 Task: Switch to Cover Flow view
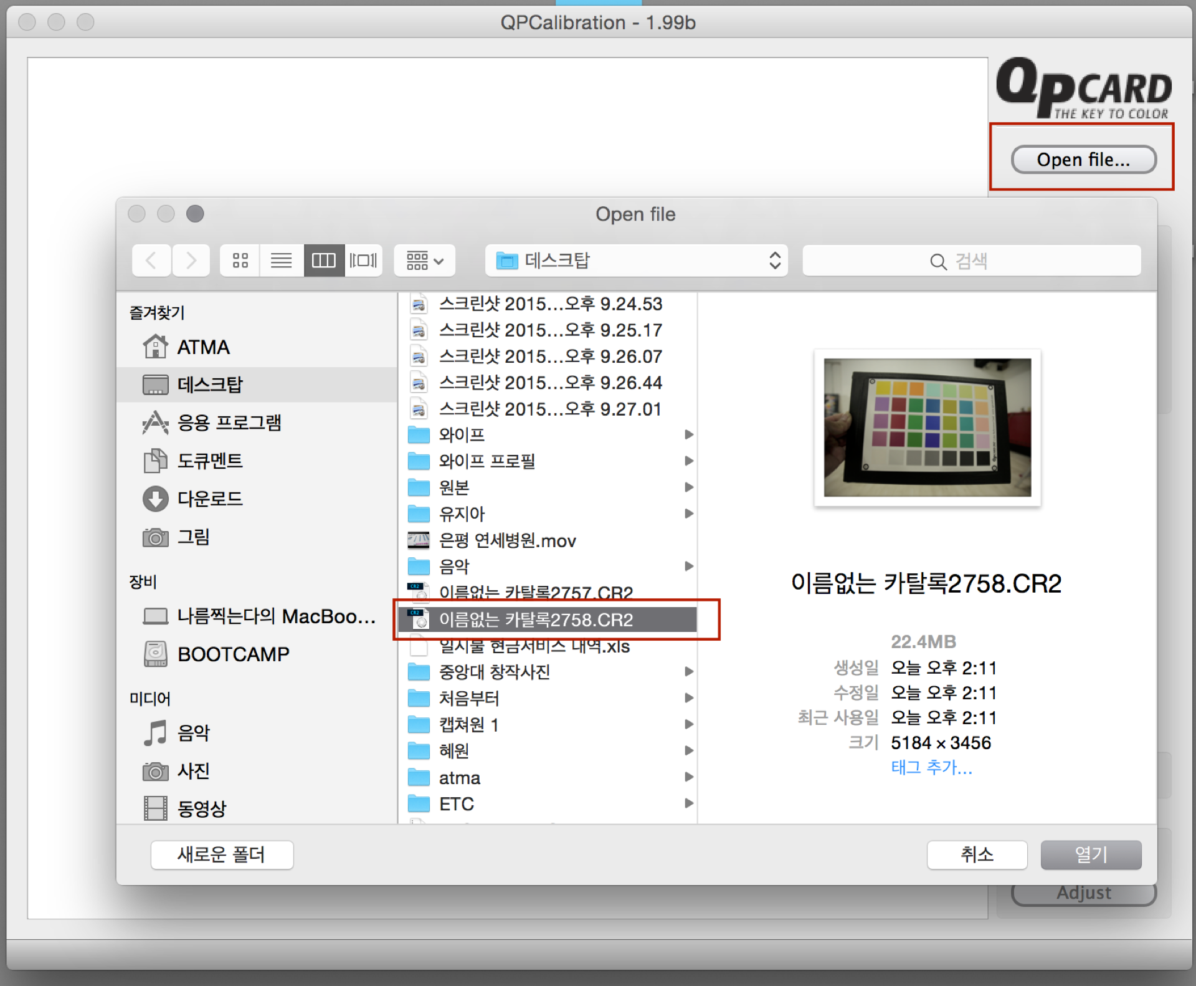click(x=364, y=261)
